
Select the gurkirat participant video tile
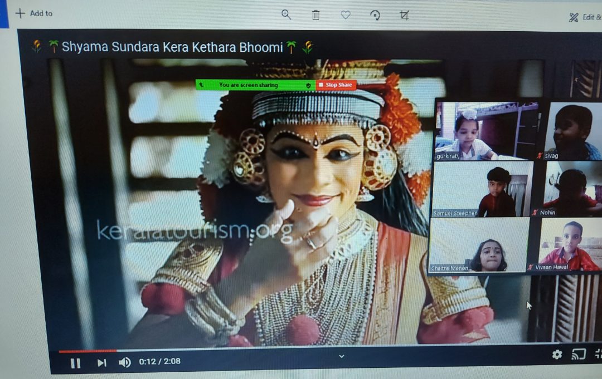(487, 131)
